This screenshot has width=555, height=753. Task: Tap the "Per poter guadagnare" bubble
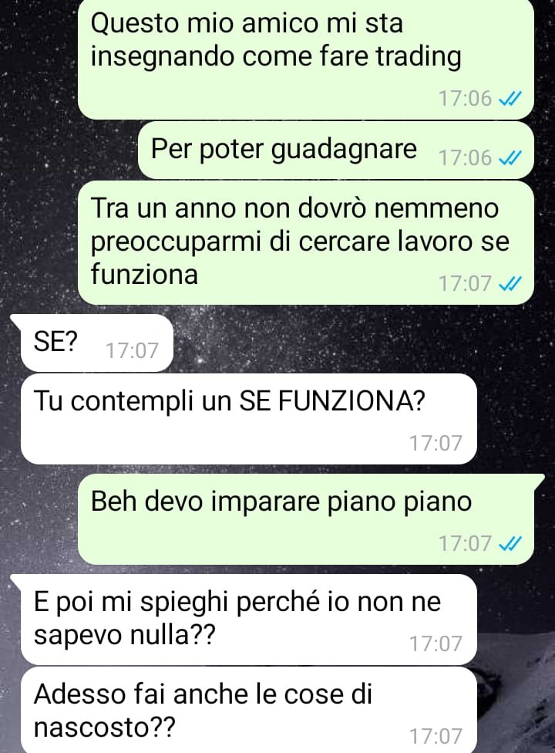(336, 150)
